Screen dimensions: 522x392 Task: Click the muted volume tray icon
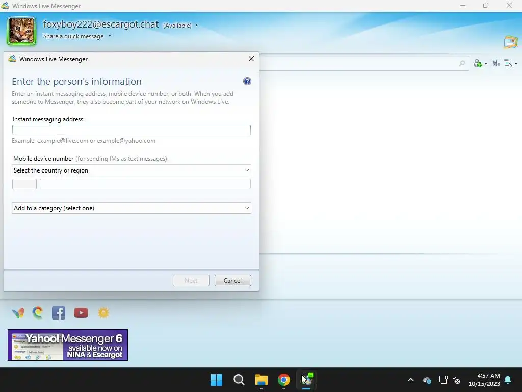[456, 380]
